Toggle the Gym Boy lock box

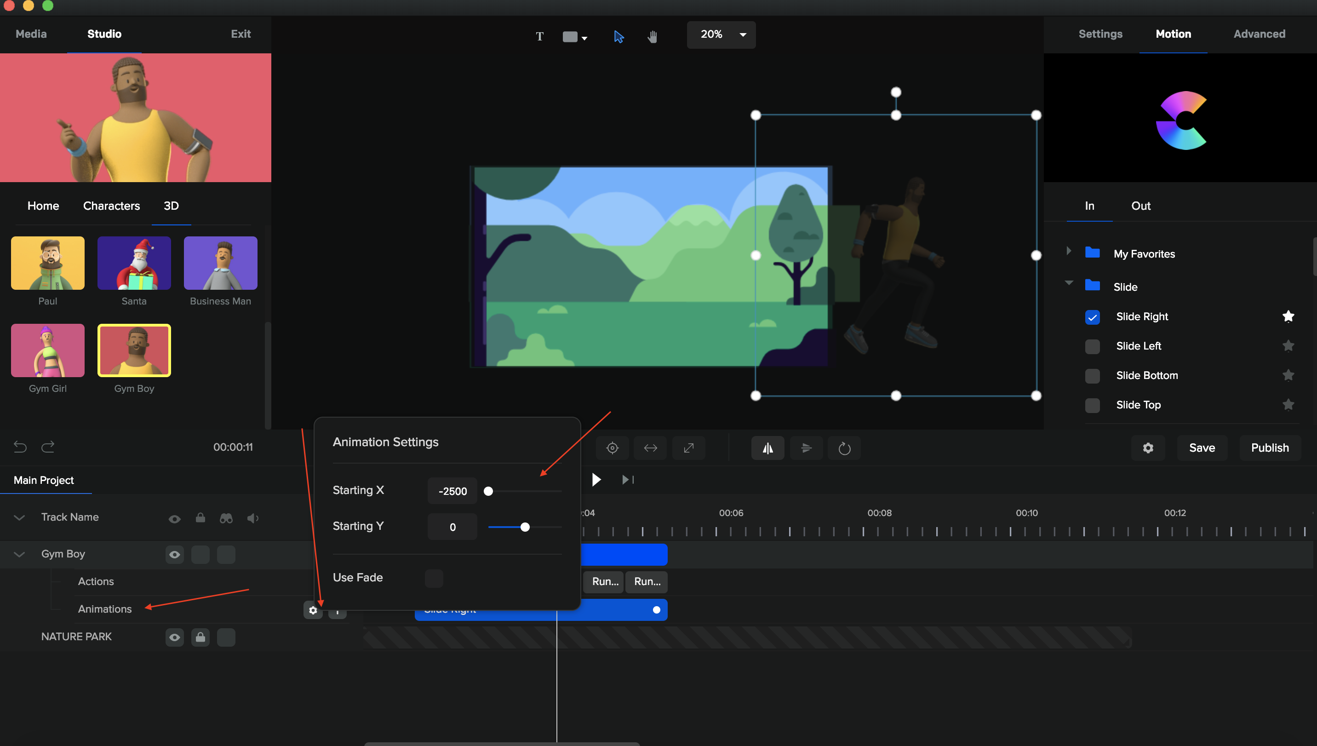pyautogui.click(x=200, y=554)
